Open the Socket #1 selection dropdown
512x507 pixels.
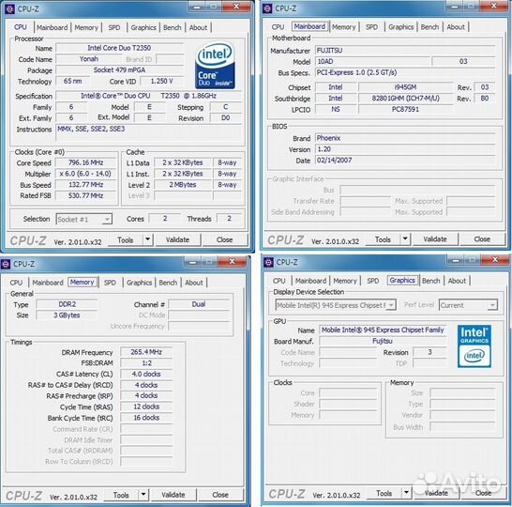pos(84,220)
